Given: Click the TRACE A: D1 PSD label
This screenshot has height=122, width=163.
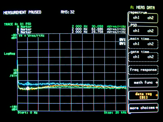Looking at the screenshot, I should [x=18, y=24].
